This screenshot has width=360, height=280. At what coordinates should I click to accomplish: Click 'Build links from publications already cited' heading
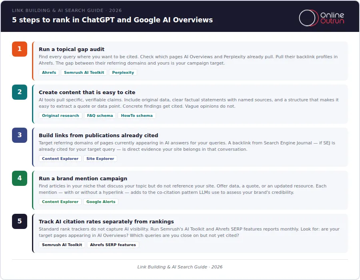click(x=98, y=136)
